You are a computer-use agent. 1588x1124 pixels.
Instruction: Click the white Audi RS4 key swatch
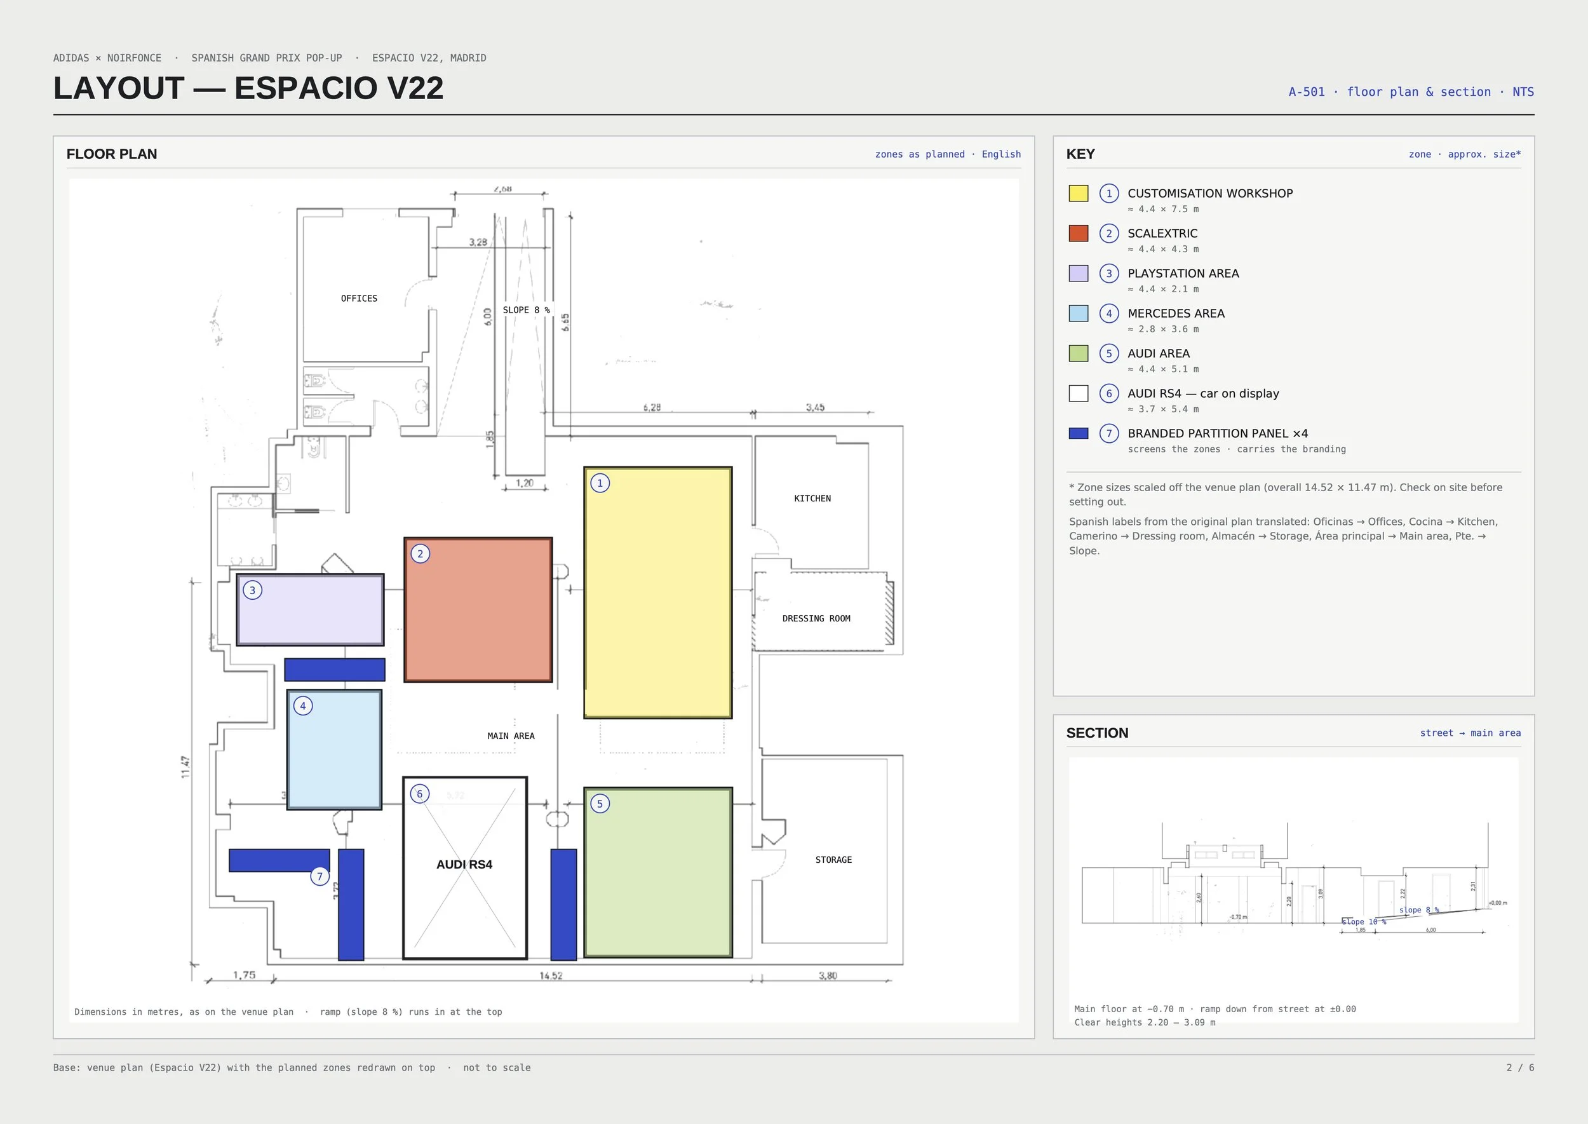[x=1078, y=394]
